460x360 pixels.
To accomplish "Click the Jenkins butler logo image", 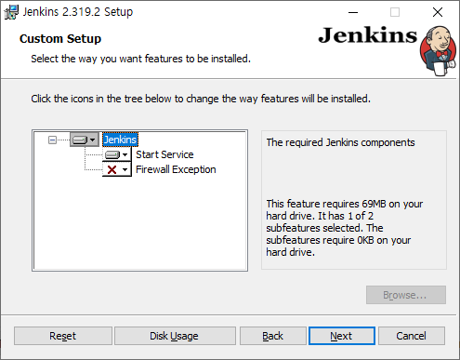I will [x=439, y=51].
